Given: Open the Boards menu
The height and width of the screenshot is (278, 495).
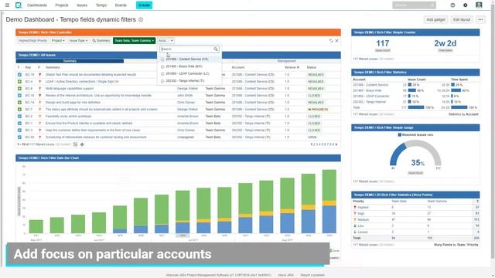Looking at the screenshot, I should (121, 5).
